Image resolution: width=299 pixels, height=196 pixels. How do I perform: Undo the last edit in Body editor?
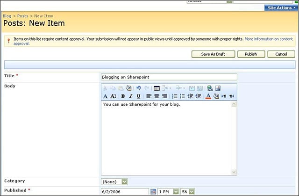coord(139,88)
